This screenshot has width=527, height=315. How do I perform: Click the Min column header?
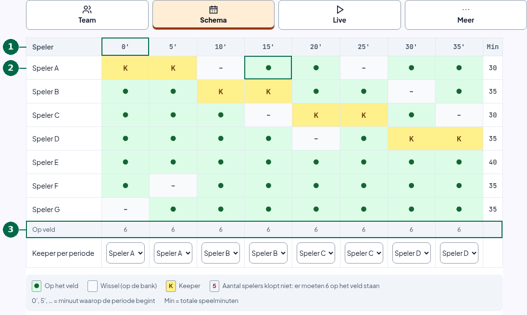click(493, 47)
